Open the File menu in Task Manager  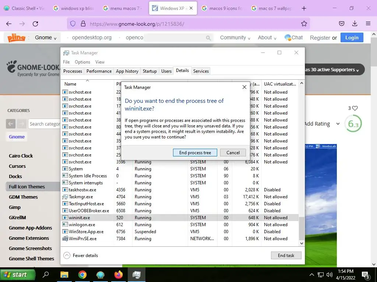pyautogui.click(x=66, y=62)
